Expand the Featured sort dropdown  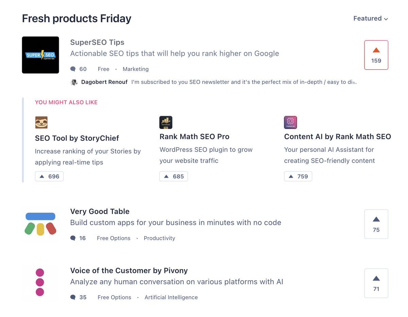(371, 18)
